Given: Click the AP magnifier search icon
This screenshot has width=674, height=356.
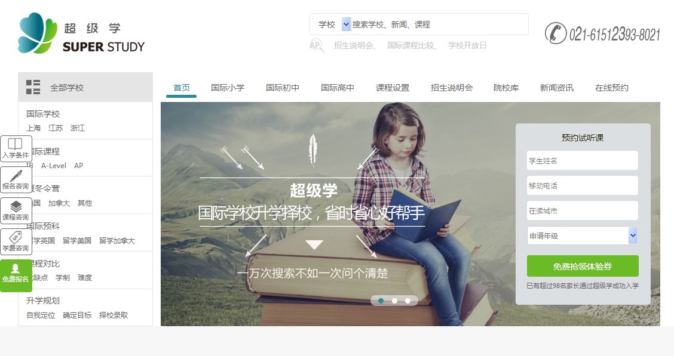Looking at the screenshot, I should pyautogui.click(x=316, y=45).
